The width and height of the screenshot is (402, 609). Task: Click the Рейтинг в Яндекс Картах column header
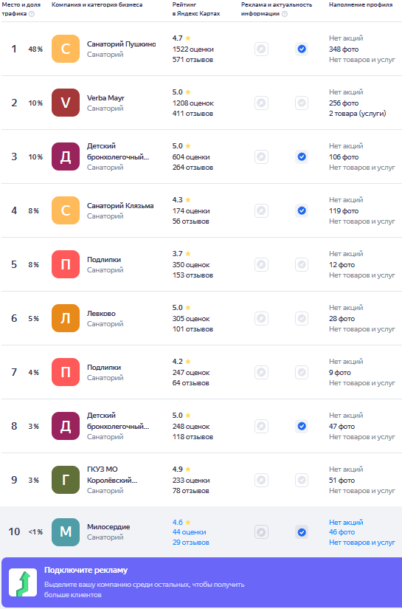[x=196, y=9]
